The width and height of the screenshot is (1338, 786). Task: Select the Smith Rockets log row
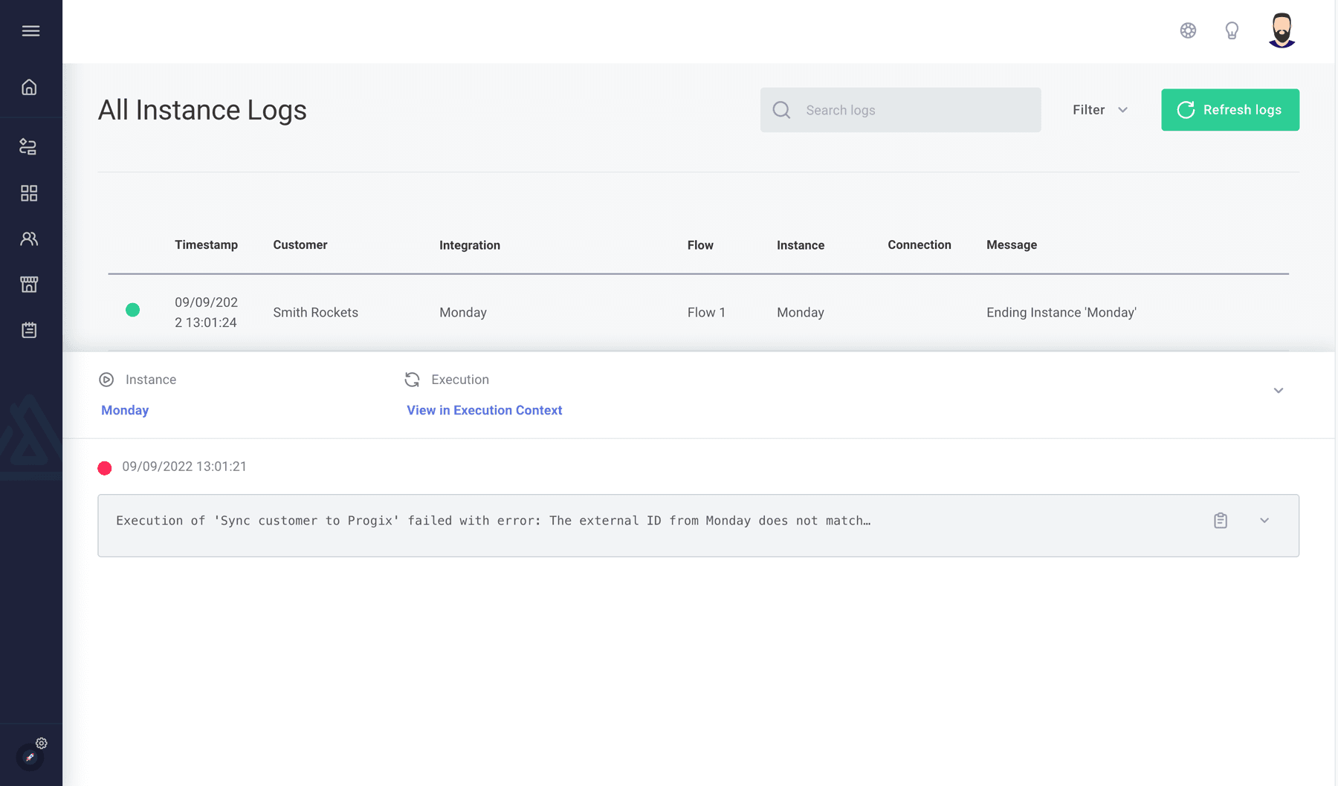click(x=698, y=313)
